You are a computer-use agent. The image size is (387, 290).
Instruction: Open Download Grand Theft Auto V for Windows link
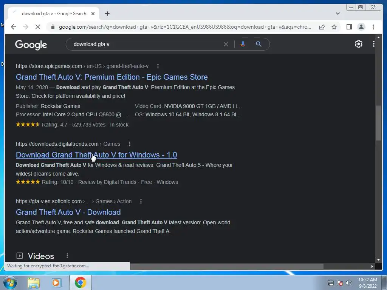tap(96, 155)
